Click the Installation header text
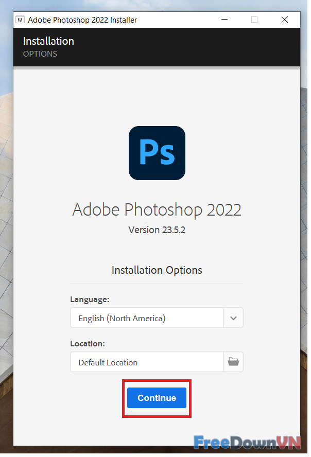 pyautogui.click(x=48, y=41)
